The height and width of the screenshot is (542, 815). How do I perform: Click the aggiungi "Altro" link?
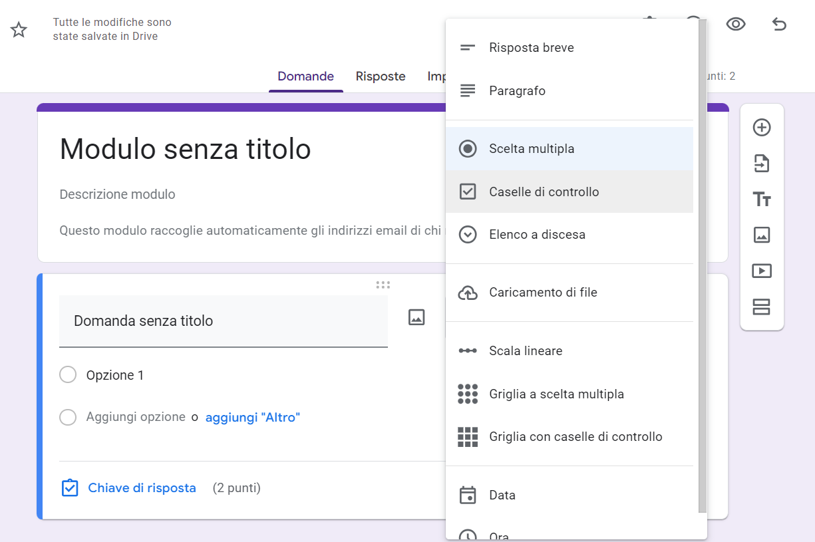pos(253,418)
